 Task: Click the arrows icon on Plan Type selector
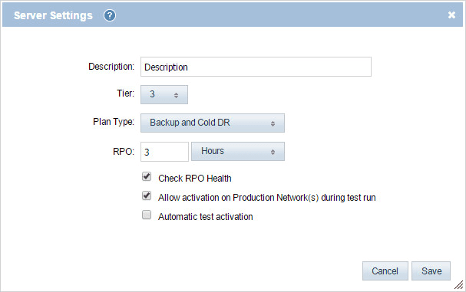pyautogui.click(x=273, y=123)
